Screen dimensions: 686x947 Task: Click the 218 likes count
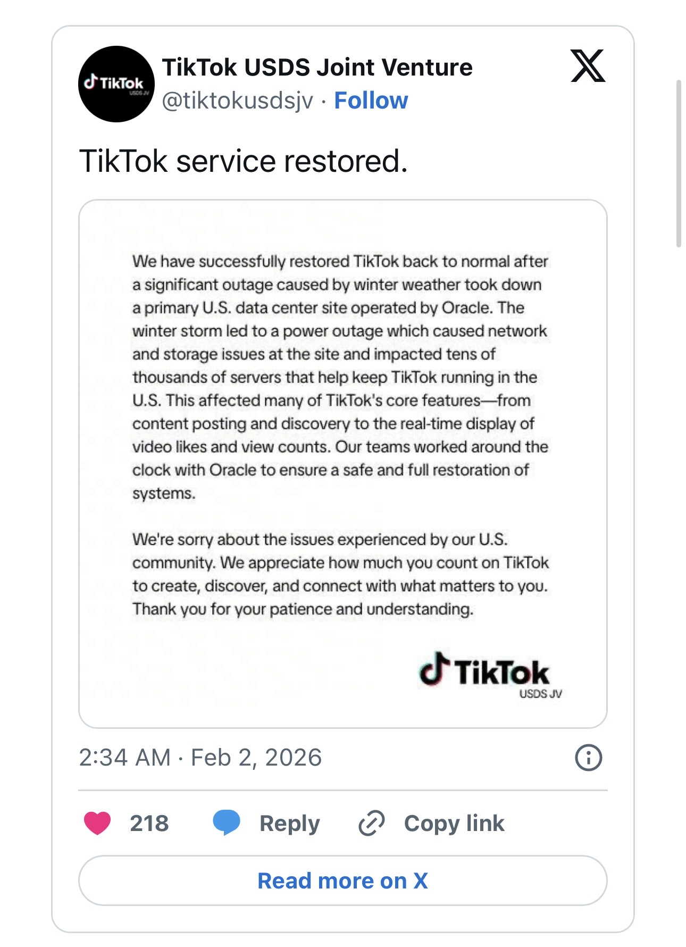[x=149, y=824]
